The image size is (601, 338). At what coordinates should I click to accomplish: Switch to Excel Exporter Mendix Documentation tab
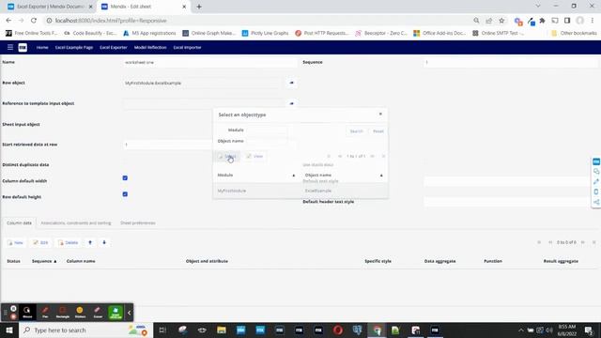(50, 7)
